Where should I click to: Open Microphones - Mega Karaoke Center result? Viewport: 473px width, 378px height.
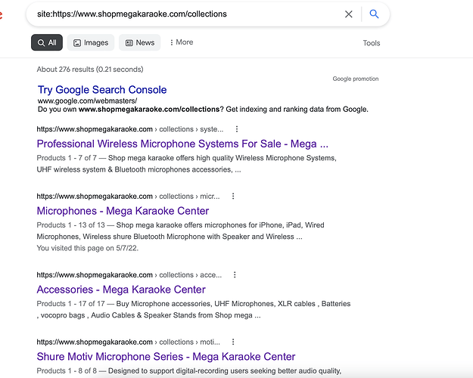click(123, 211)
